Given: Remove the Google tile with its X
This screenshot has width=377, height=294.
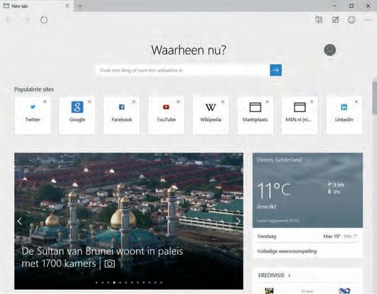Looking at the screenshot, I should point(89,102).
